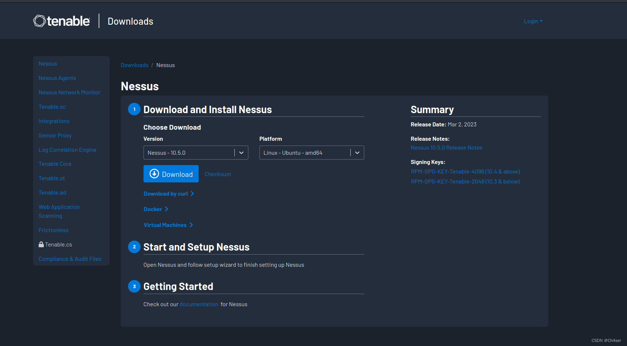Select Sensor Proxy in the sidebar
The width and height of the screenshot is (627, 346).
pos(55,136)
